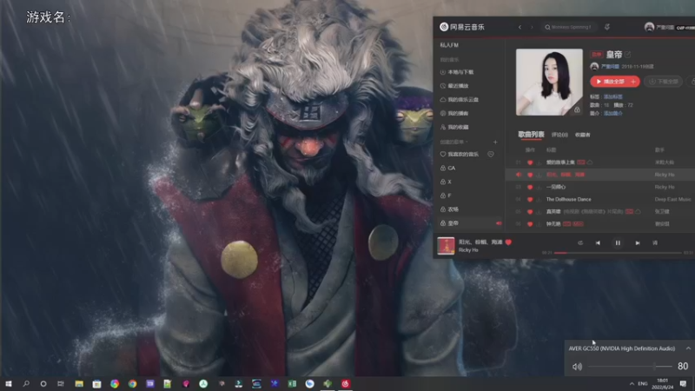695x391 pixels.
Task: Click the NetEase Cloud Music logo
Action: pyautogui.click(x=462, y=27)
